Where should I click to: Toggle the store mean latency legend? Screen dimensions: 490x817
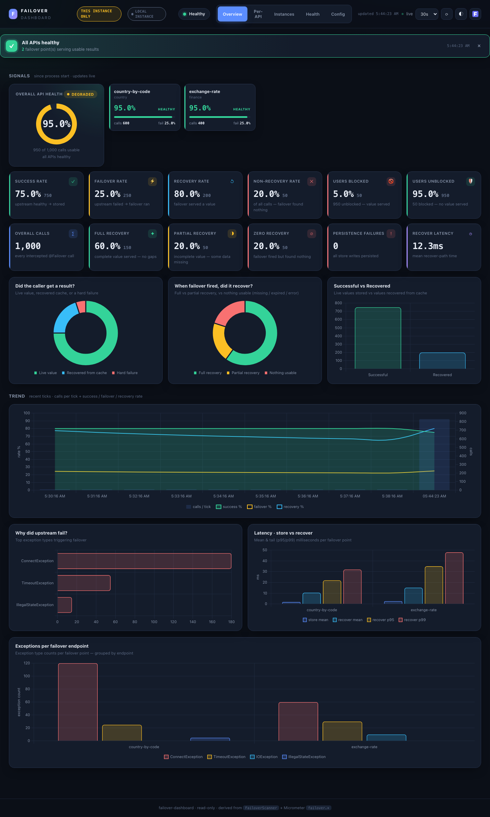(315, 620)
